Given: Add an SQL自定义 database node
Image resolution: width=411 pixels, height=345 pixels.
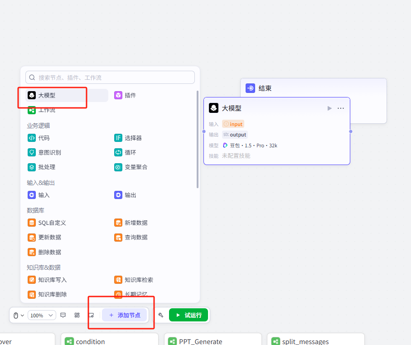Looking at the screenshot, I should coord(47,223).
